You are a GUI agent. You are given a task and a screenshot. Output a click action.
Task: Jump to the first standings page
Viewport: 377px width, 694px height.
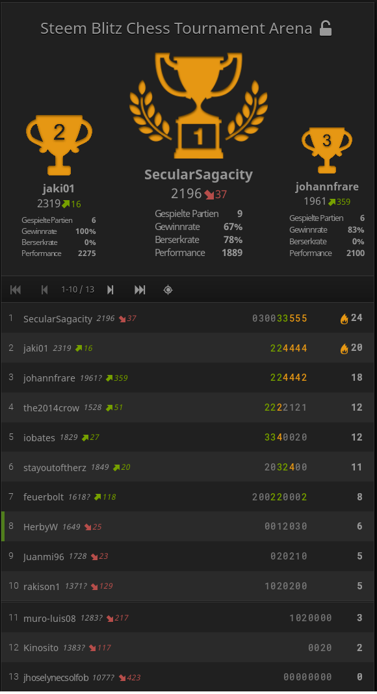(16, 290)
